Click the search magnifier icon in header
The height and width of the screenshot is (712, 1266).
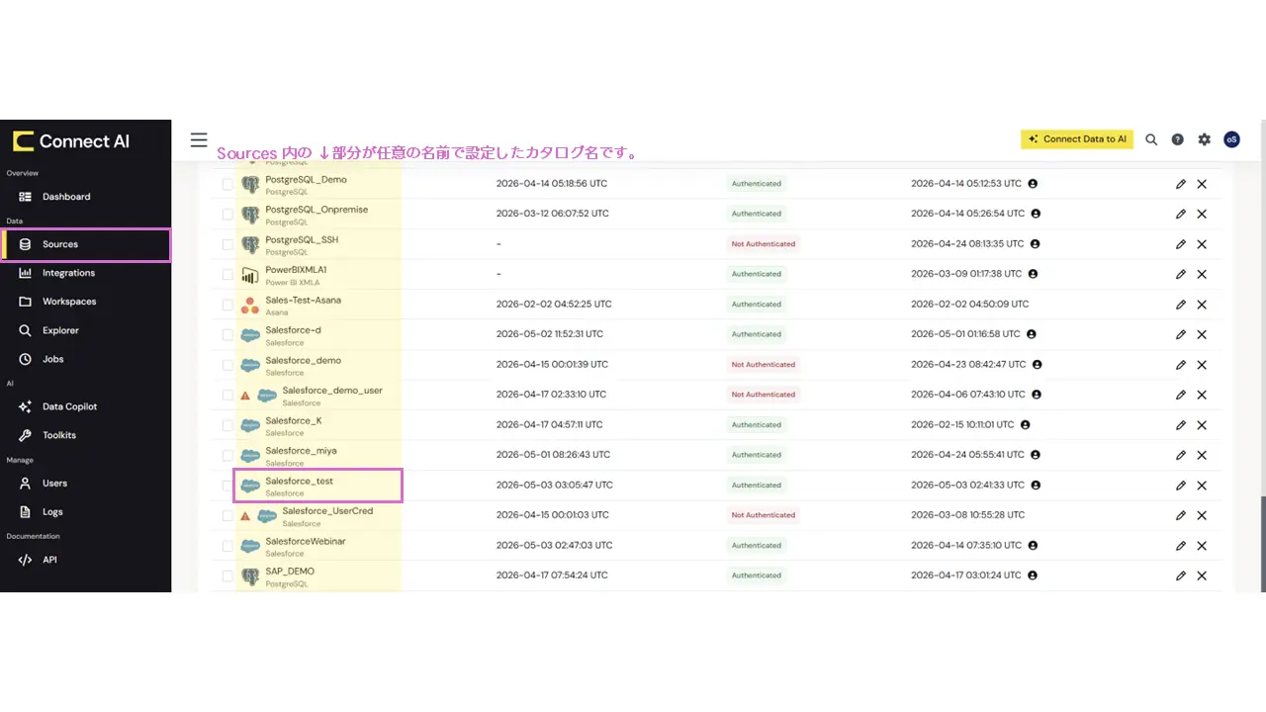pos(1151,139)
